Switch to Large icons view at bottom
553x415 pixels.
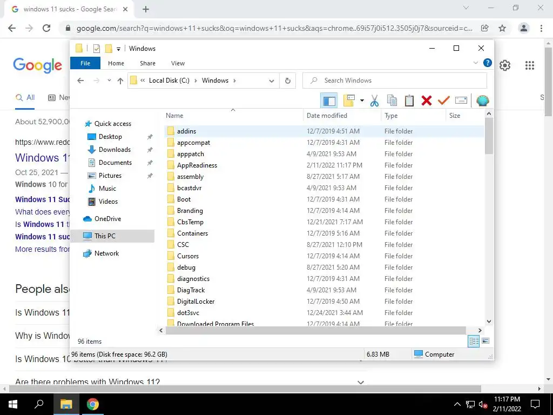485,342
